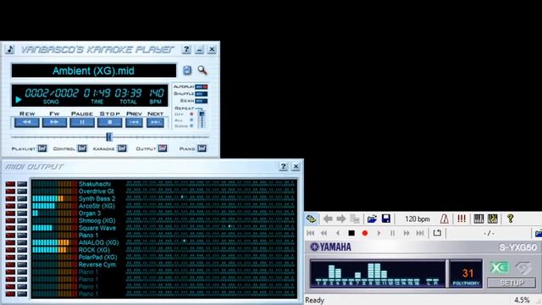Toggle the metronome icon
542x305 pixels.
[444, 219]
